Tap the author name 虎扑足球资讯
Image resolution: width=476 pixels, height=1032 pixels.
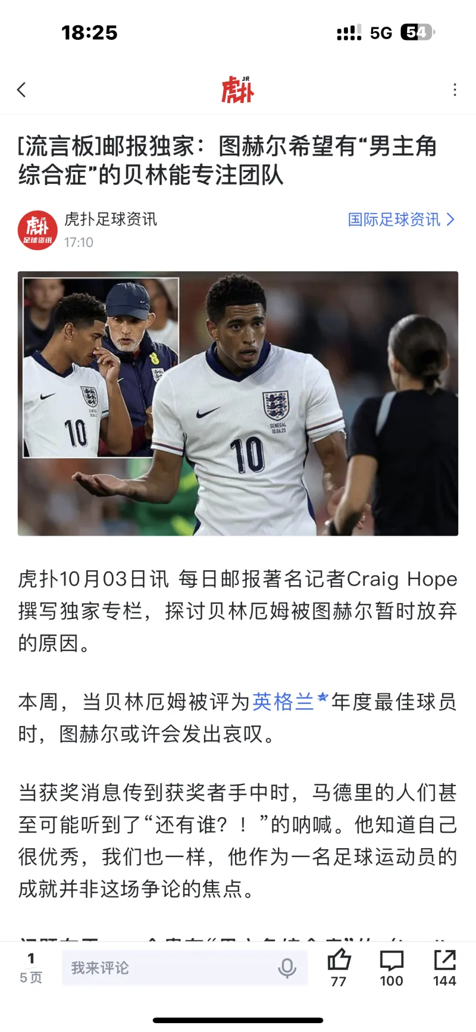(111, 220)
